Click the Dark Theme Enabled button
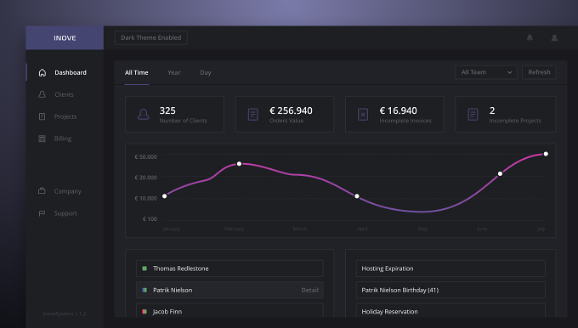Image resolution: width=578 pixels, height=328 pixels. point(151,37)
